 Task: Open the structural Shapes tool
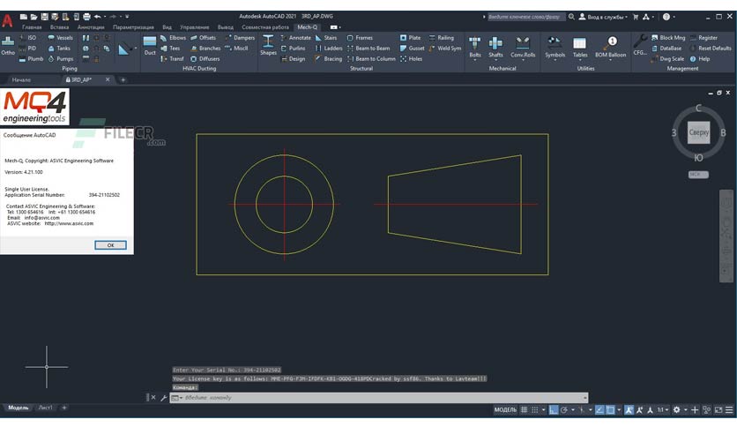pos(268,46)
